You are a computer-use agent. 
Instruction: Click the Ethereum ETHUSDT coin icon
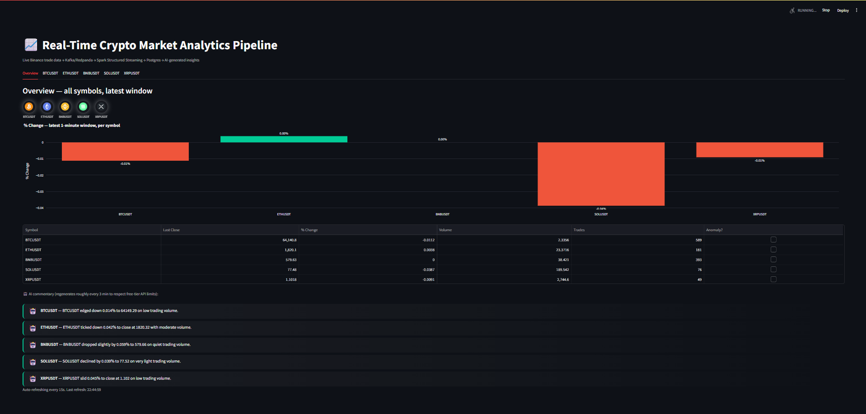(47, 107)
